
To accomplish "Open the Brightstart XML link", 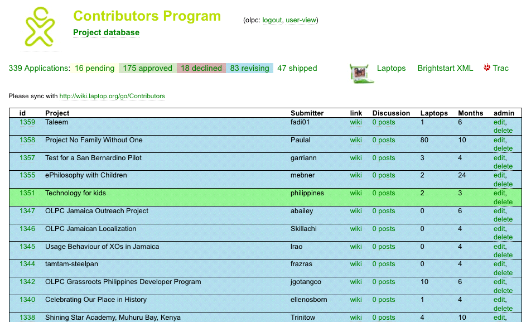I will [x=445, y=68].
